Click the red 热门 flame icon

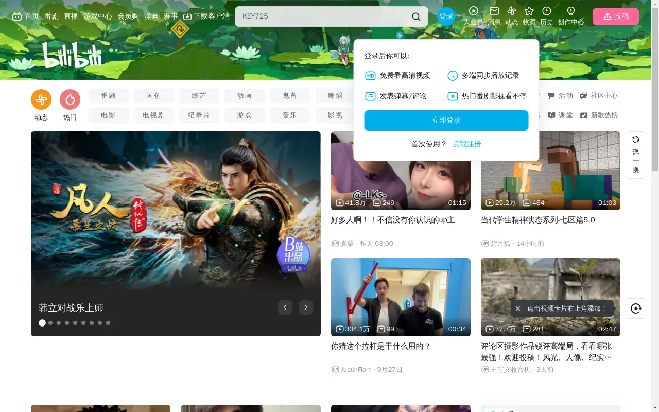(x=70, y=99)
